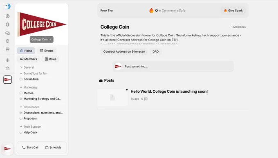Open the Members tab
This screenshot has height=158, width=278.
click(28, 59)
